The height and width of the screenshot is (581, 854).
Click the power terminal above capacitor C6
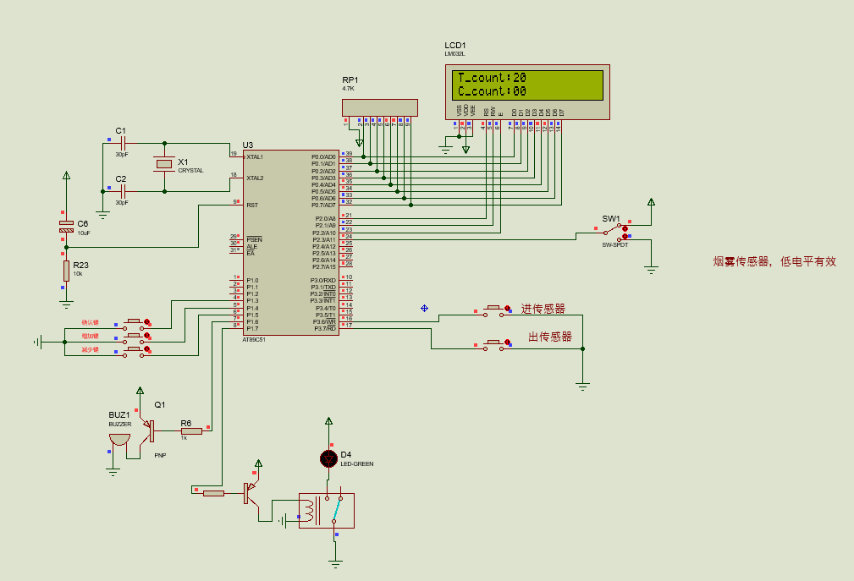click(67, 176)
